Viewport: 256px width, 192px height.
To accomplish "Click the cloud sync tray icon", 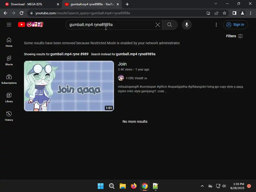I will coord(210,186).
